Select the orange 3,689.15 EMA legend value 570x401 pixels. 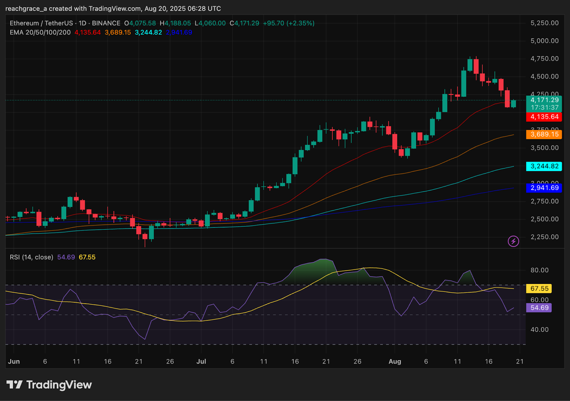118,32
